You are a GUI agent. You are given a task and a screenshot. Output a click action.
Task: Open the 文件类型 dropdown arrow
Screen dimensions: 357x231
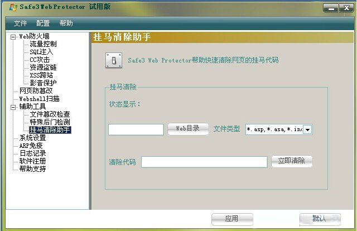point(307,129)
